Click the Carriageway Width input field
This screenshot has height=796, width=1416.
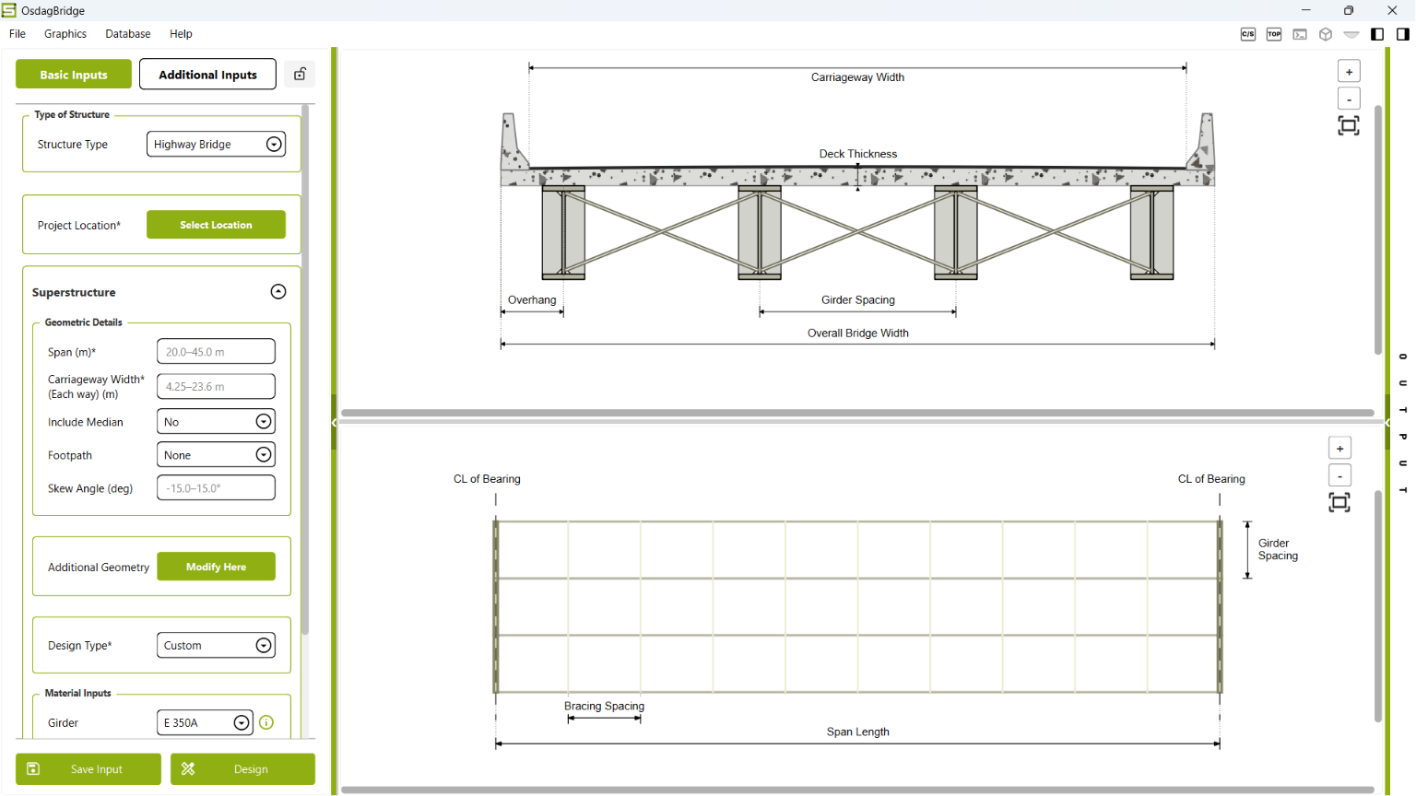[216, 387]
